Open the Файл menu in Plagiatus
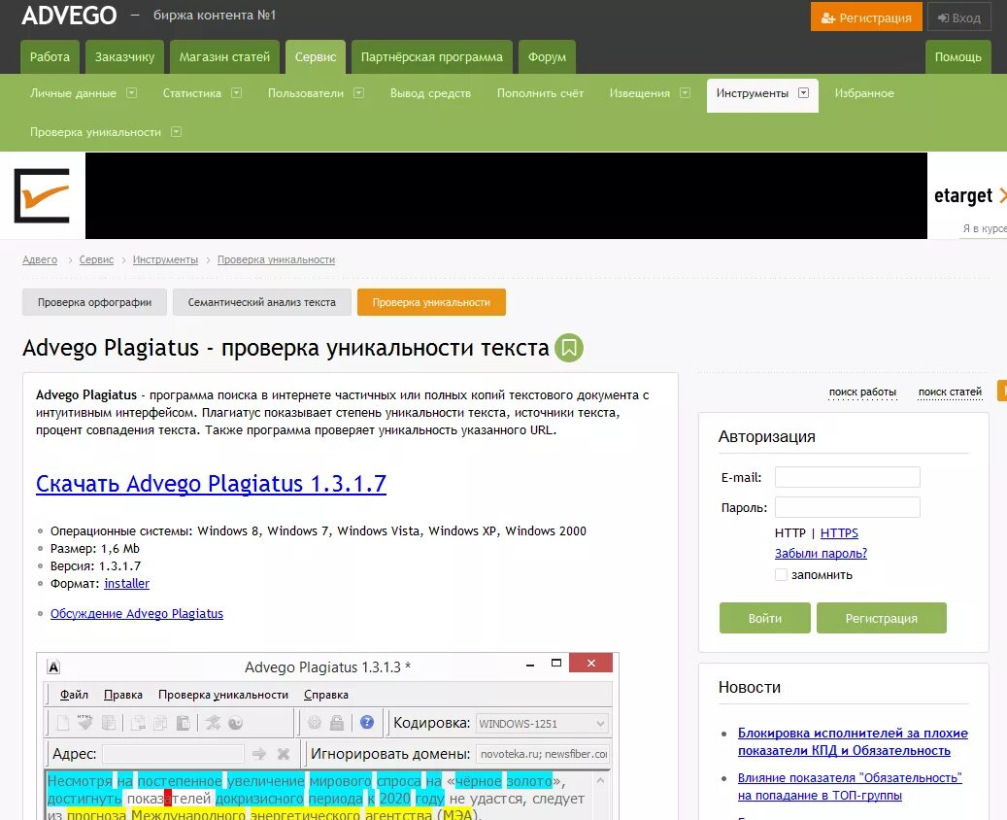 tap(74, 695)
